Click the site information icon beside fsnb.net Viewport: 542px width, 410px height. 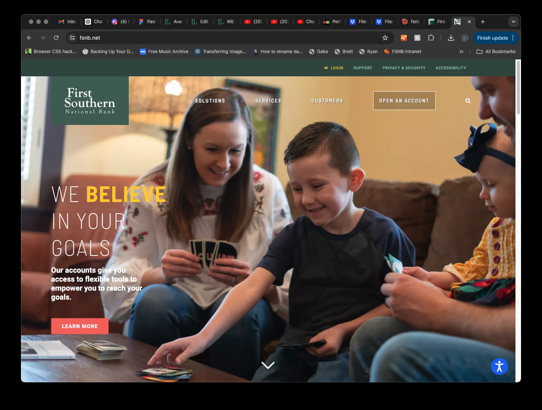[72, 38]
